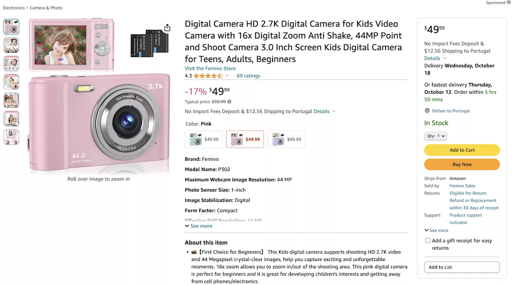512x285 pixels.
Task: Click the Add to Cart button
Action: point(461,150)
